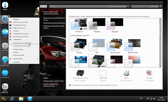168x102 pixels.
Task: Click the control panel search field
Action: [x=145, y=6]
